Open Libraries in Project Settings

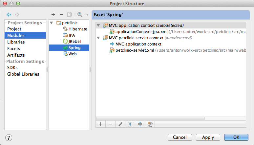[25, 42]
